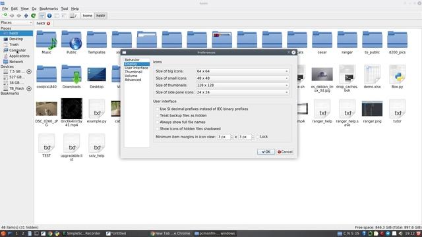Open the Edit menu
Viewport: 422px width, 237px height.
15,9
